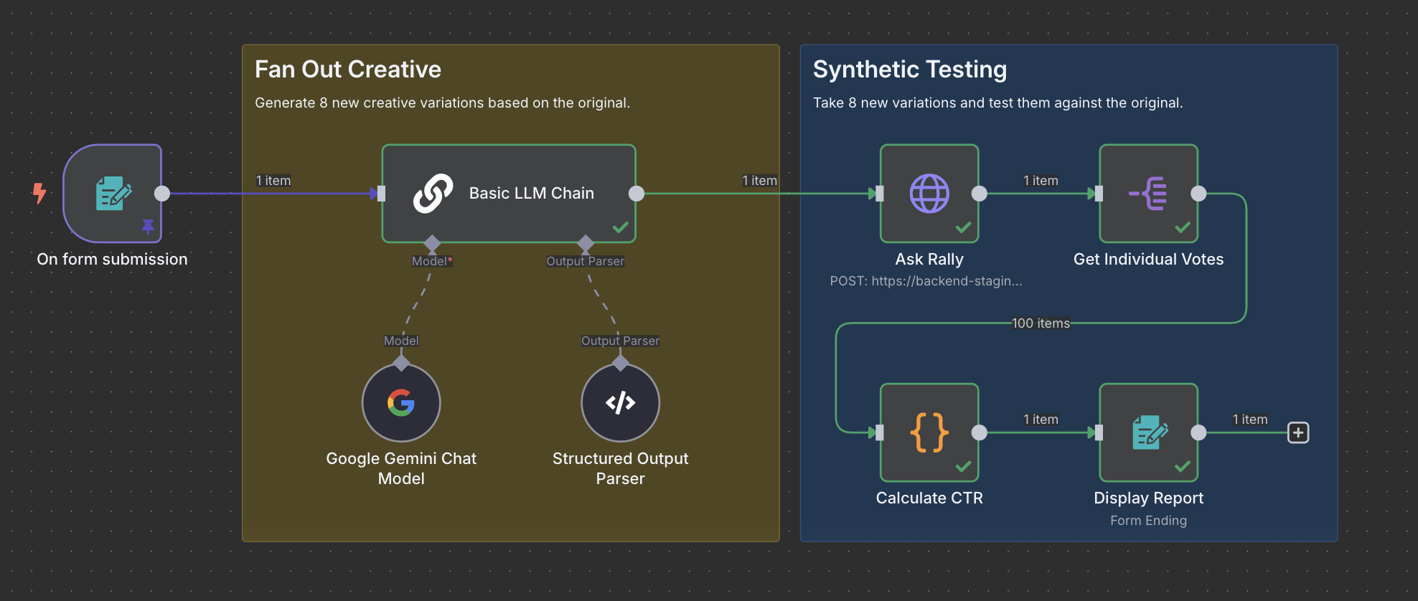Screen dimensions: 1418x601
Task: Click the 'Display Report' node label
Action: point(1148,498)
